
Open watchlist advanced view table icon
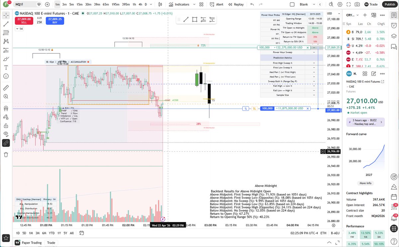(x=374, y=15)
